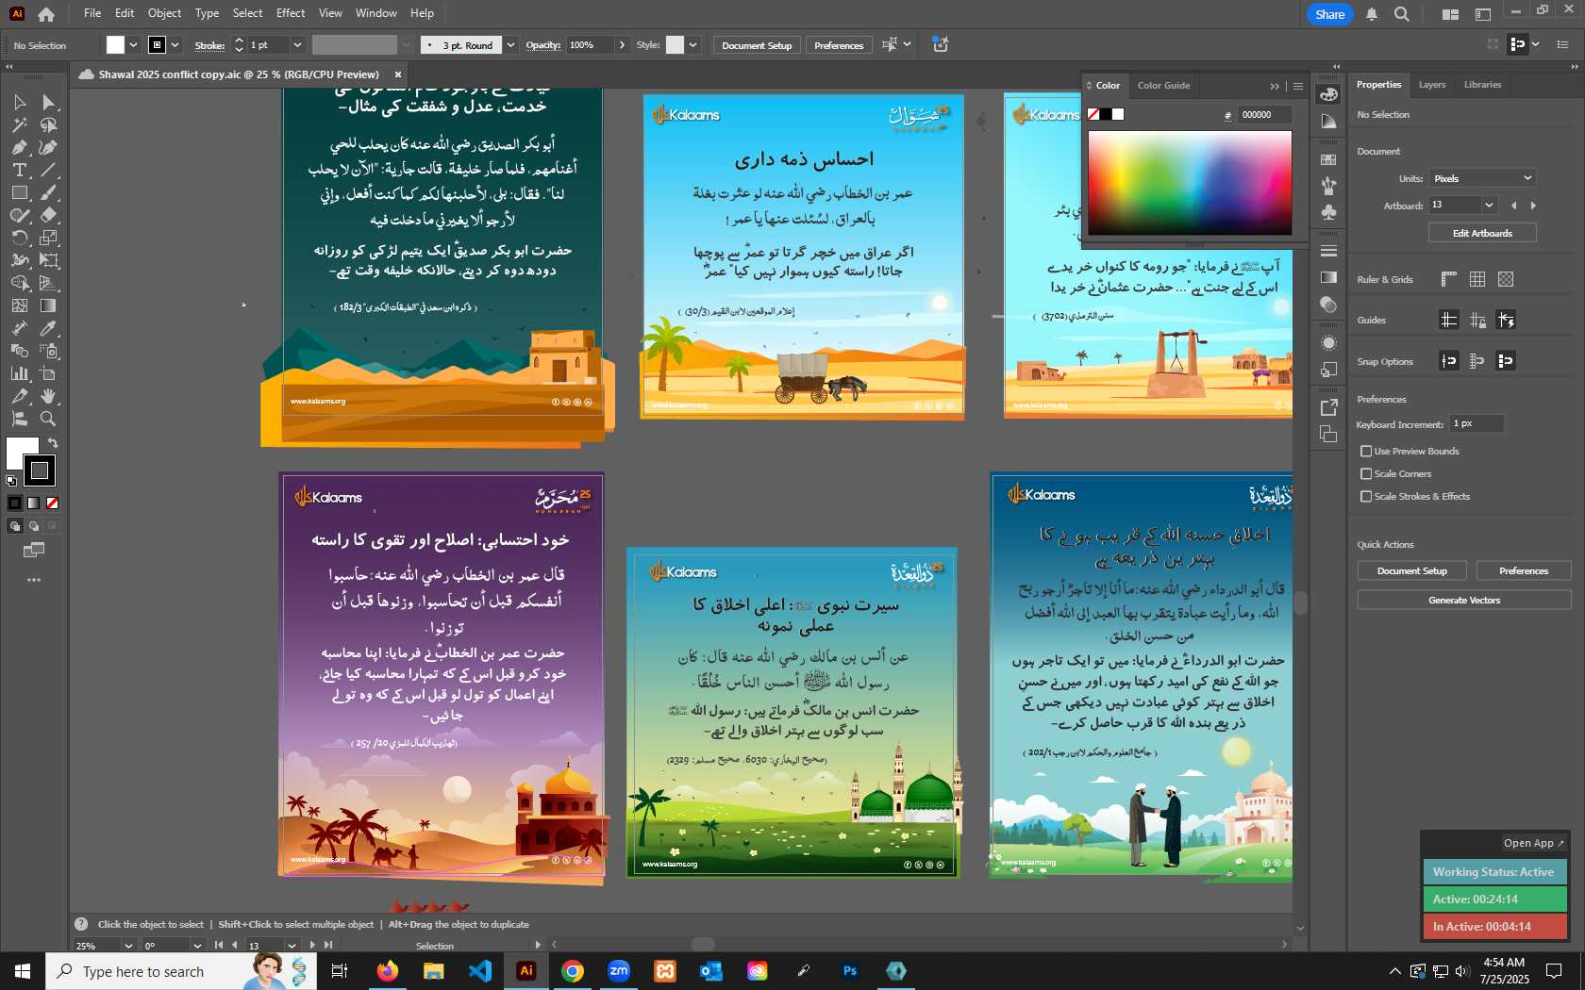Select the Line Segment tool
Screen dimensions: 1585x990
[48, 170]
